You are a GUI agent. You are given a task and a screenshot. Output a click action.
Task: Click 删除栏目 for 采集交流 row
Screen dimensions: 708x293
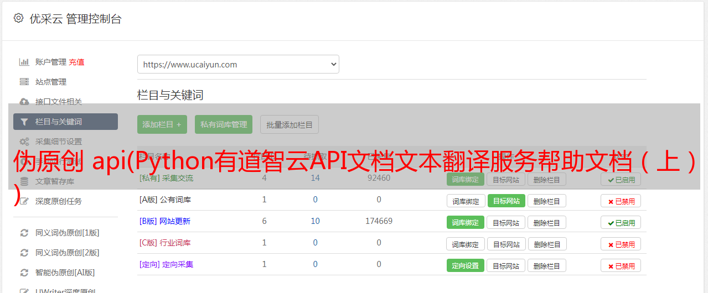point(547,179)
